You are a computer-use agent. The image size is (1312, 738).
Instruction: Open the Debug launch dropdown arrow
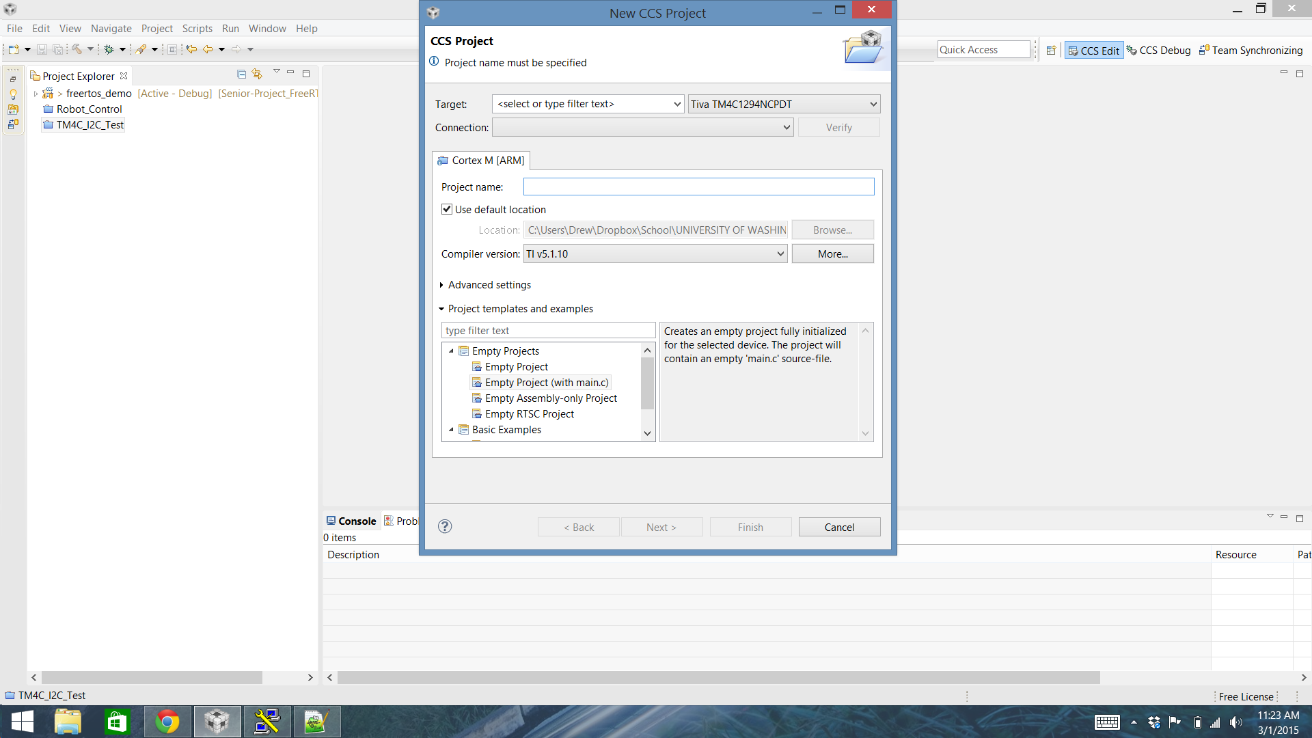(x=122, y=49)
